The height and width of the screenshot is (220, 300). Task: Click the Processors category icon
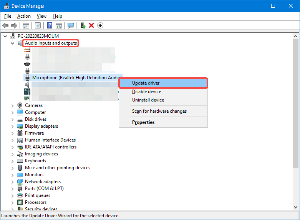pos(20,202)
